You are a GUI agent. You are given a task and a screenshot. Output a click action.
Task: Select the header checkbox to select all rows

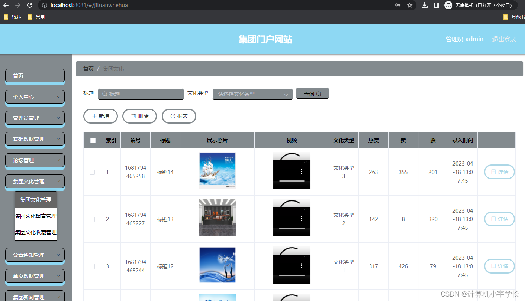pos(93,140)
